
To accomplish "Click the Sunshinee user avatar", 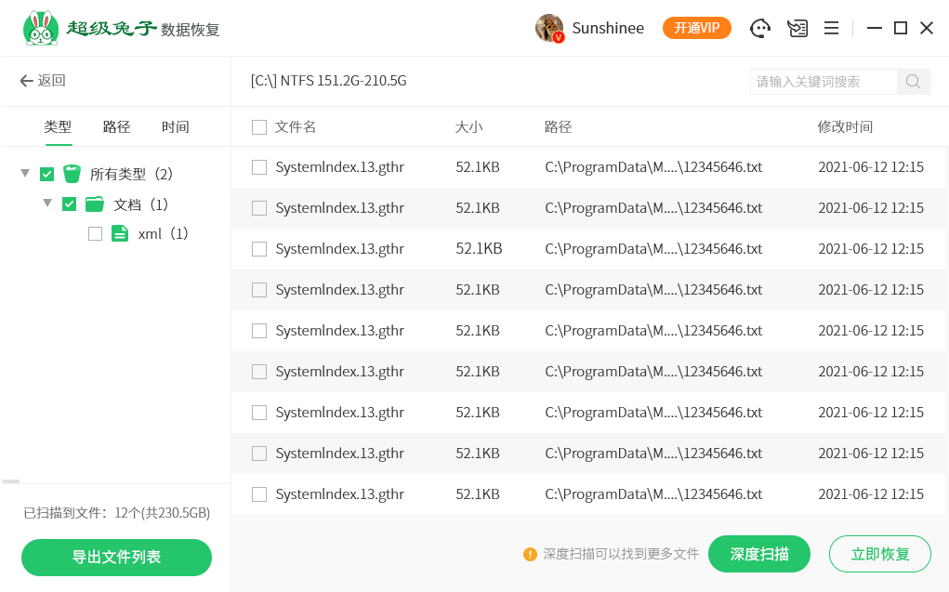I will (549, 28).
